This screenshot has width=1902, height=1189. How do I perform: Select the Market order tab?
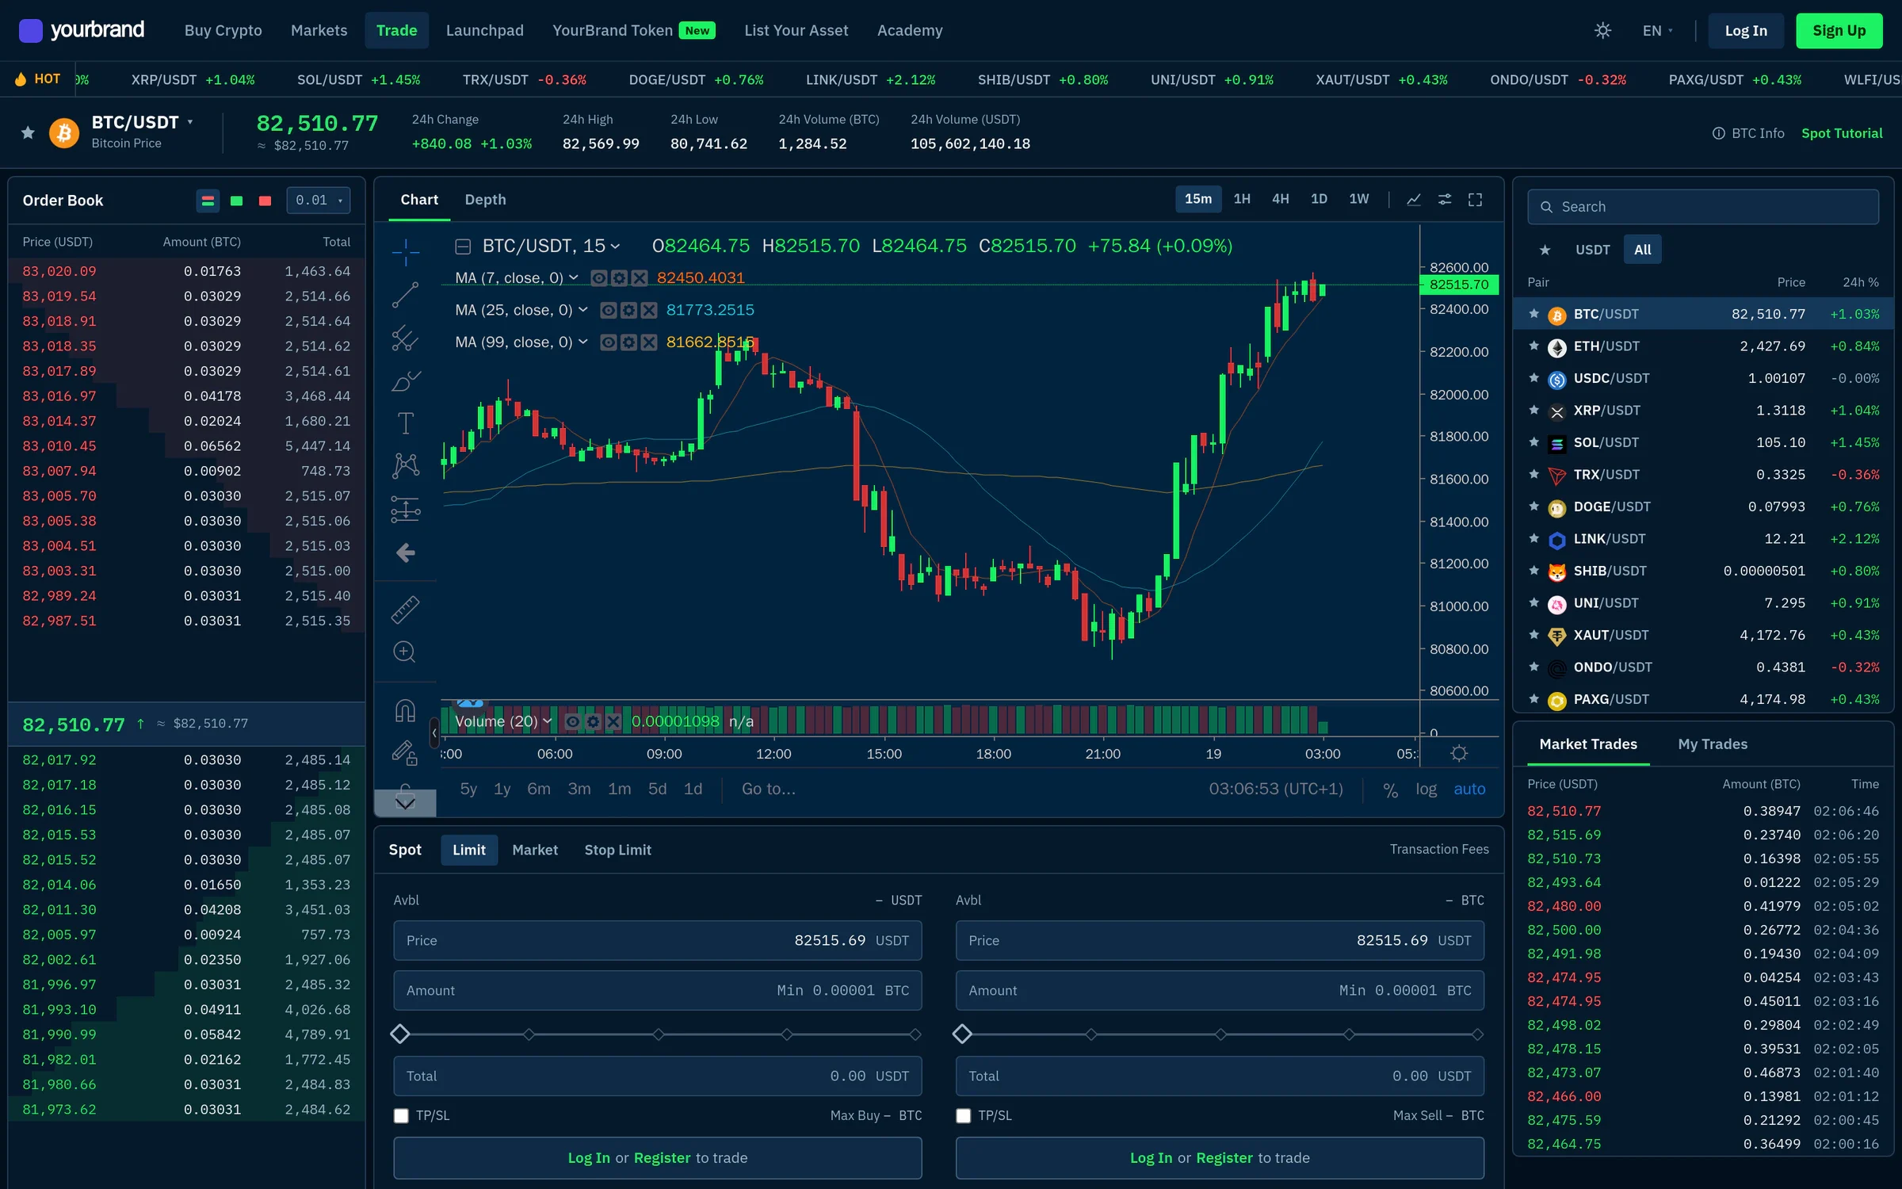535,850
